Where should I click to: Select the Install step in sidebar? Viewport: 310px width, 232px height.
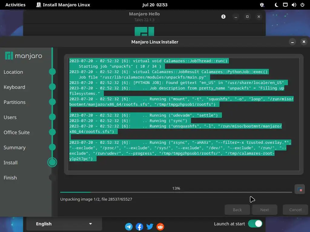(x=11, y=163)
